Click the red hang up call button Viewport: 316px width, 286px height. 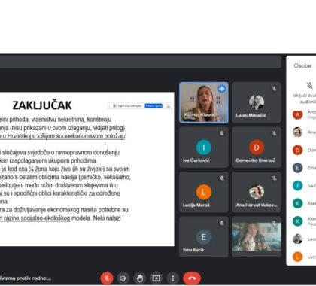192,278
